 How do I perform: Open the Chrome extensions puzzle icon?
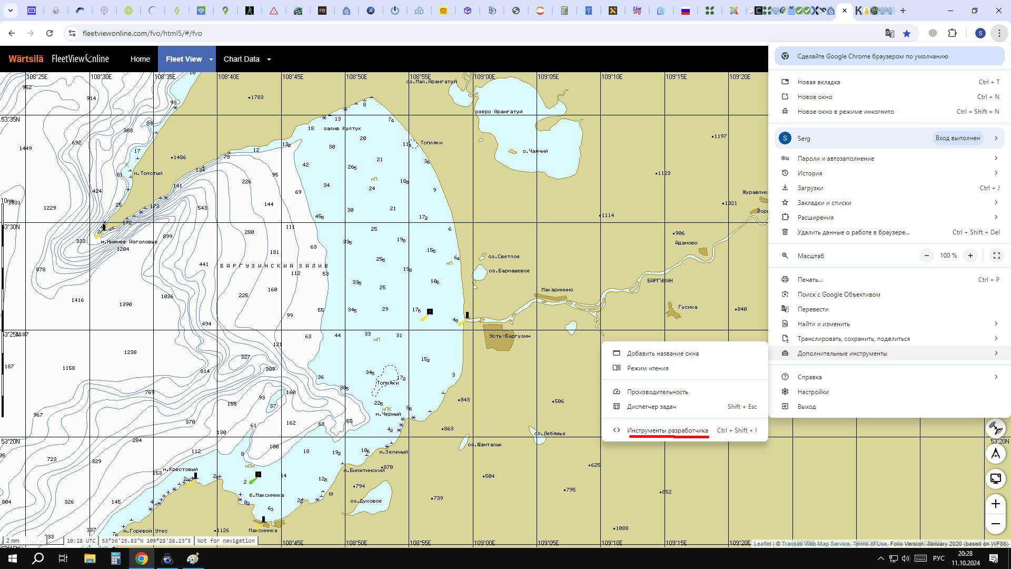(952, 33)
